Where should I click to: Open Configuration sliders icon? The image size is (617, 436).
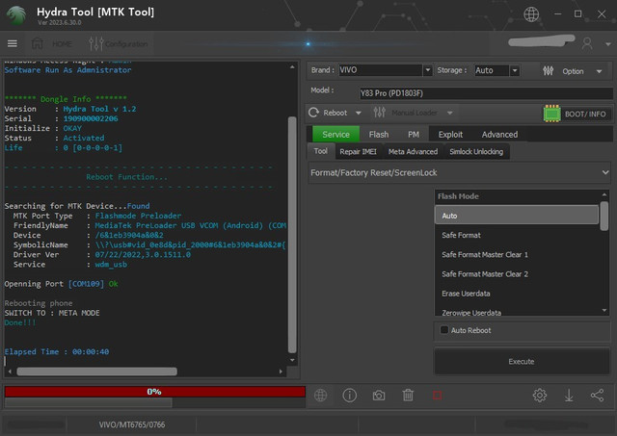(96, 43)
